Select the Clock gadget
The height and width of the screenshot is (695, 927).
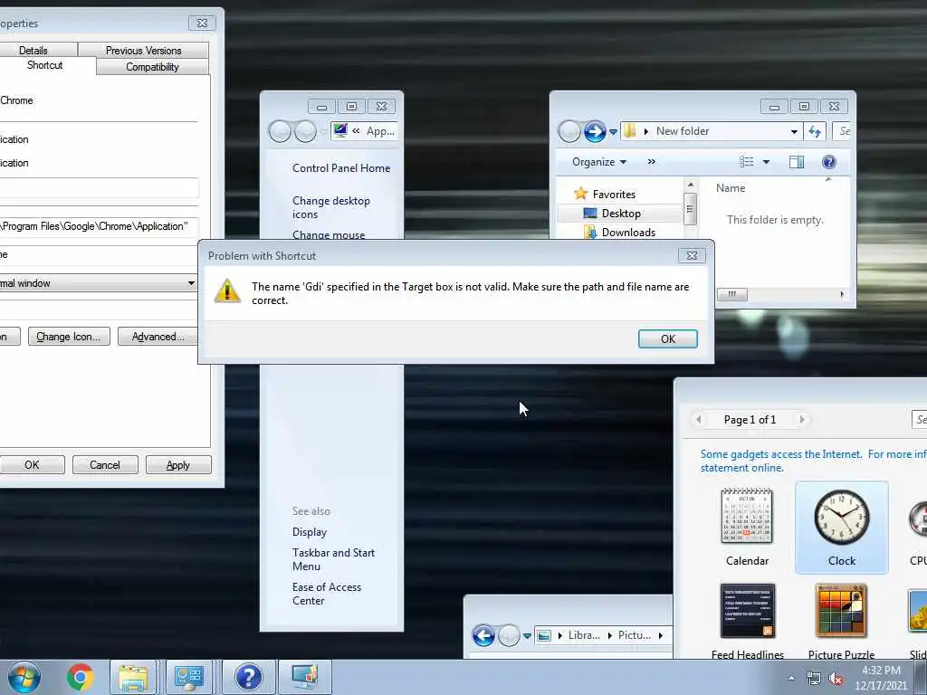(842, 528)
